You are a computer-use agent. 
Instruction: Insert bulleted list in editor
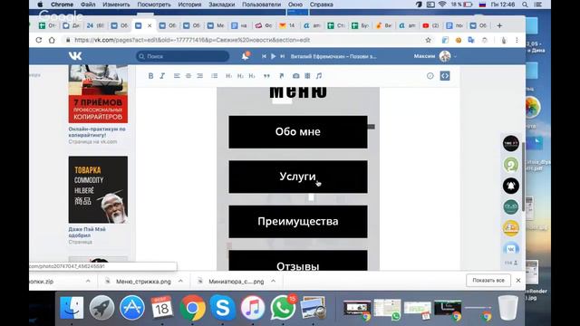point(215,76)
